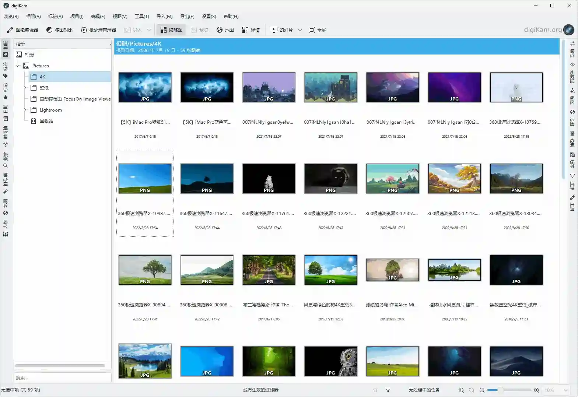
Task: Click the zoom in magnifier icon
Action: [x=536, y=390]
